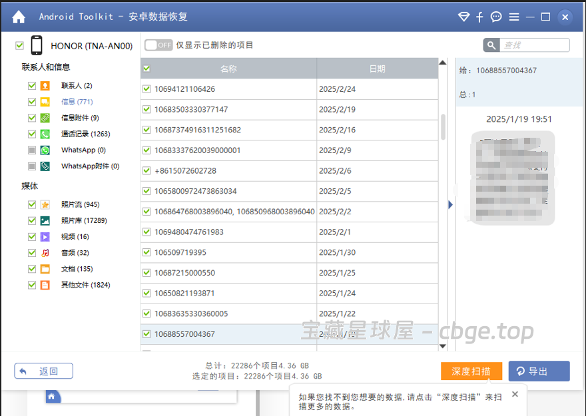Image resolution: width=586 pixels, height=416 pixels.
Task: Uncheck the HONOR (TNA-AN00) device checkbox
Action: (x=19, y=45)
